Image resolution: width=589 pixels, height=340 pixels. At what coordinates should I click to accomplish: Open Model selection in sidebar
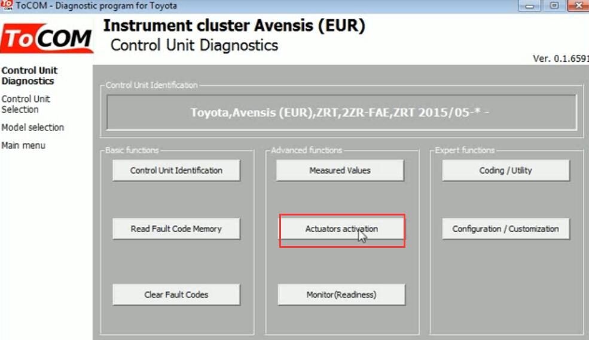coord(33,127)
